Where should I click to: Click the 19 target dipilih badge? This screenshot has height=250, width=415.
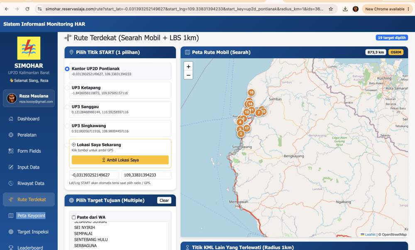coord(392,38)
